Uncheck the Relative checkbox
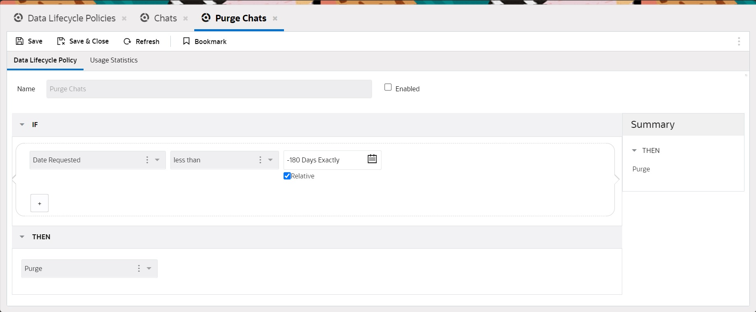Screen dimensions: 756x312 point(287,176)
